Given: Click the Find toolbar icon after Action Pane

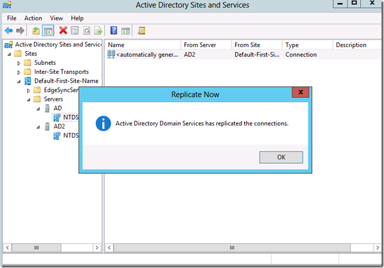Looking at the screenshot, I should point(141,31).
